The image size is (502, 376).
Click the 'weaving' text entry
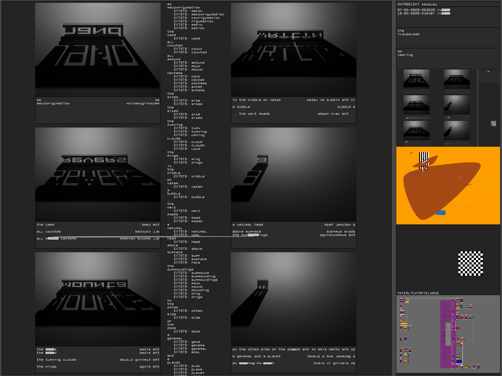pos(405,55)
